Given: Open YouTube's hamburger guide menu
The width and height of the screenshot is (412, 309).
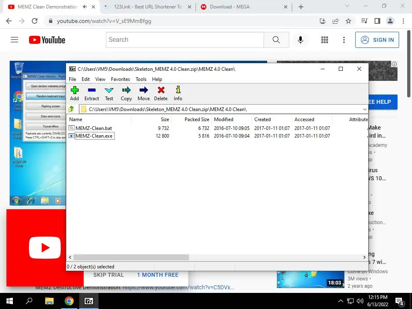Looking at the screenshot, I should pos(14,40).
